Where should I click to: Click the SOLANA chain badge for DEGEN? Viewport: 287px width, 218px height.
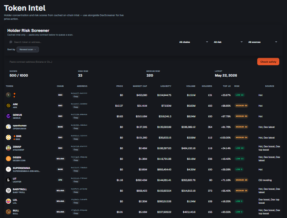pos(60,159)
